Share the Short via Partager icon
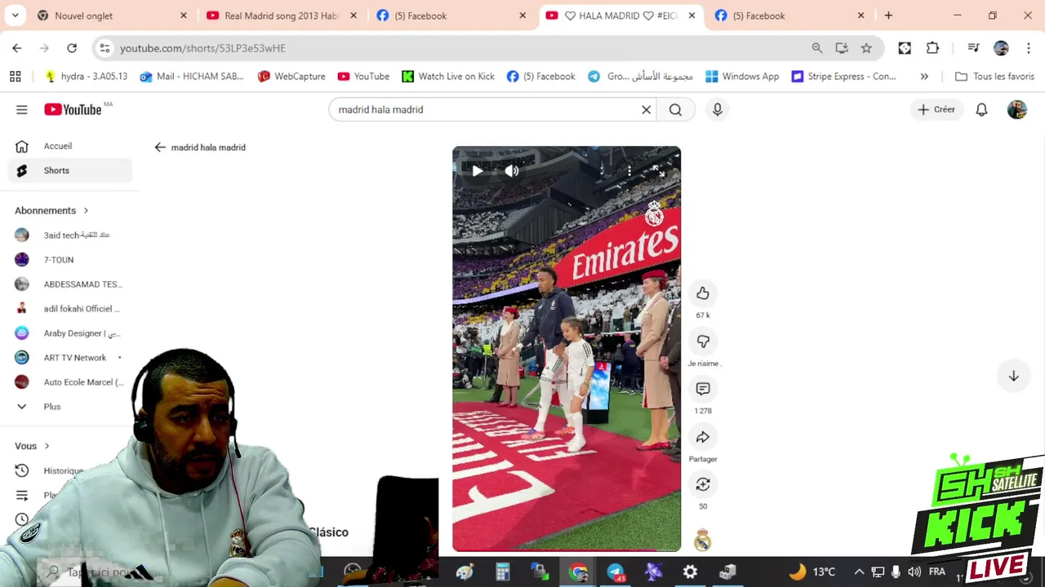Image resolution: width=1045 pixels, height=587 pixels. 703,438
